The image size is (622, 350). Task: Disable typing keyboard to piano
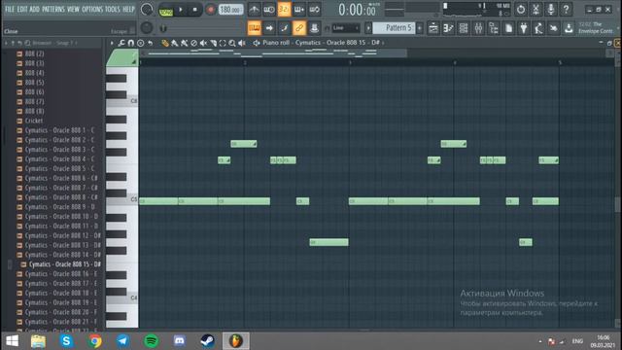pyautogui.click(x=255, y=28)
